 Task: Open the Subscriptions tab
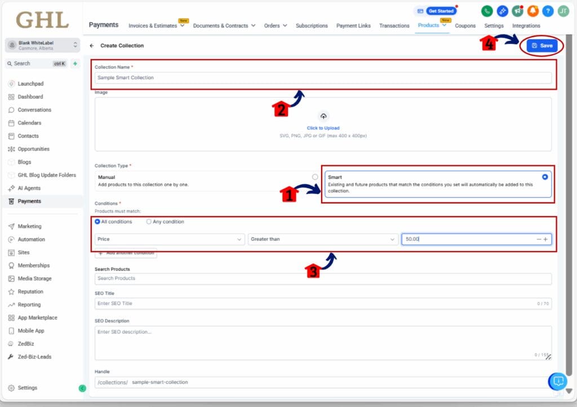pyautogui.click(x=311, y=25)
